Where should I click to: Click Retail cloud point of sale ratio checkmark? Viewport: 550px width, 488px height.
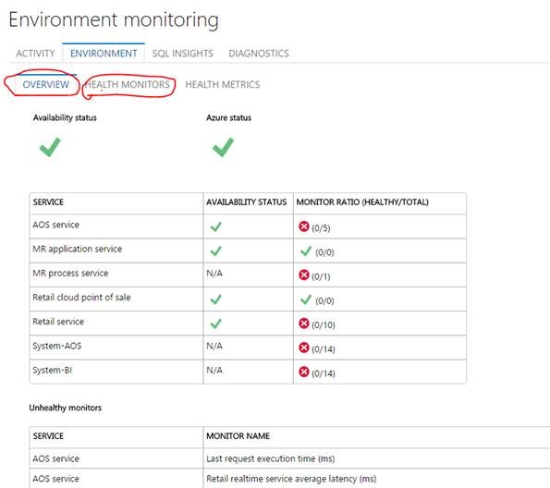coord(306,299)
